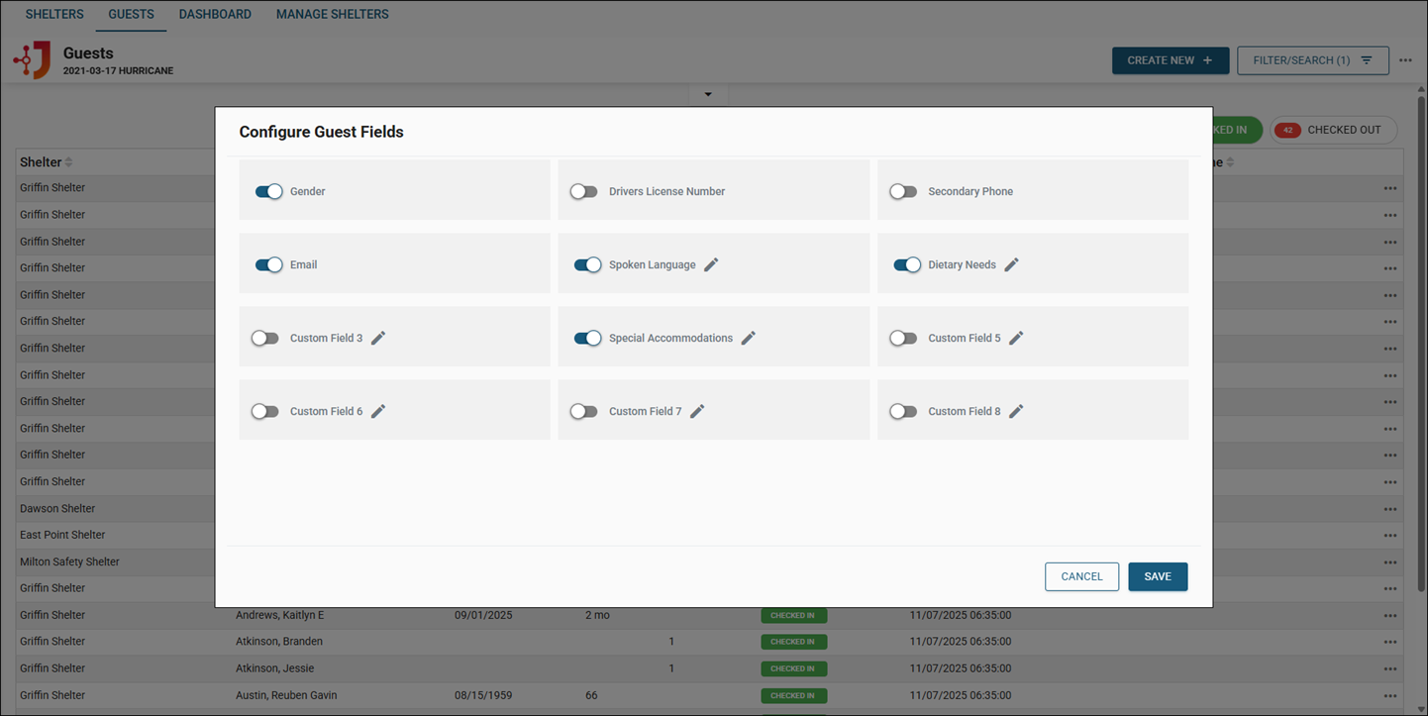Image resolution: width=1428 pixels, height=716 pixels.
Task: Open the top-right ellipsis overflow menu
Action: (1405, 59)
